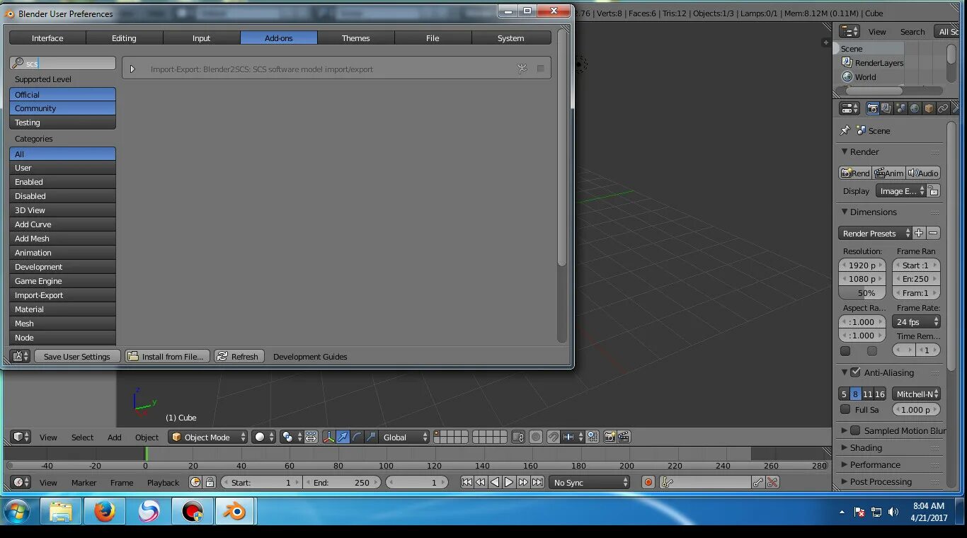This screenshot has width=967, height=538.
Task: Click the Audio render button
Action: click(923, 173)
